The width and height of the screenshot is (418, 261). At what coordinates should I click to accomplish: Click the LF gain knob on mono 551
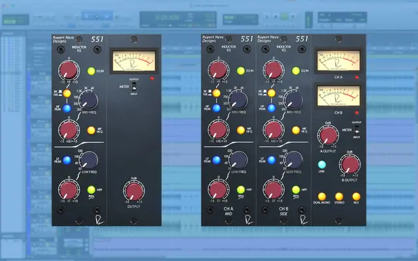point(69,189)
